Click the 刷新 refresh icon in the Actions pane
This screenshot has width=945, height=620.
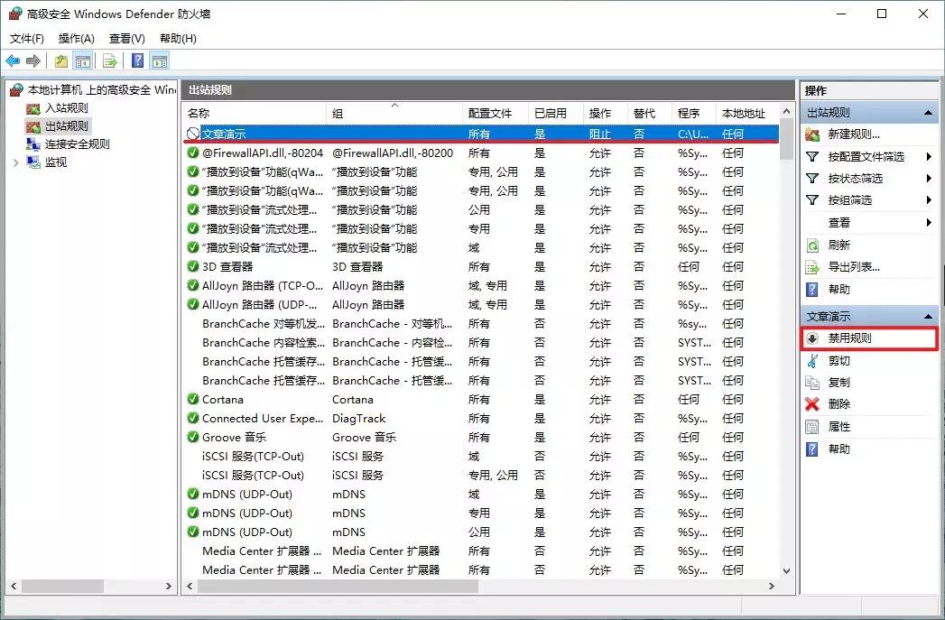click(811, 244)
